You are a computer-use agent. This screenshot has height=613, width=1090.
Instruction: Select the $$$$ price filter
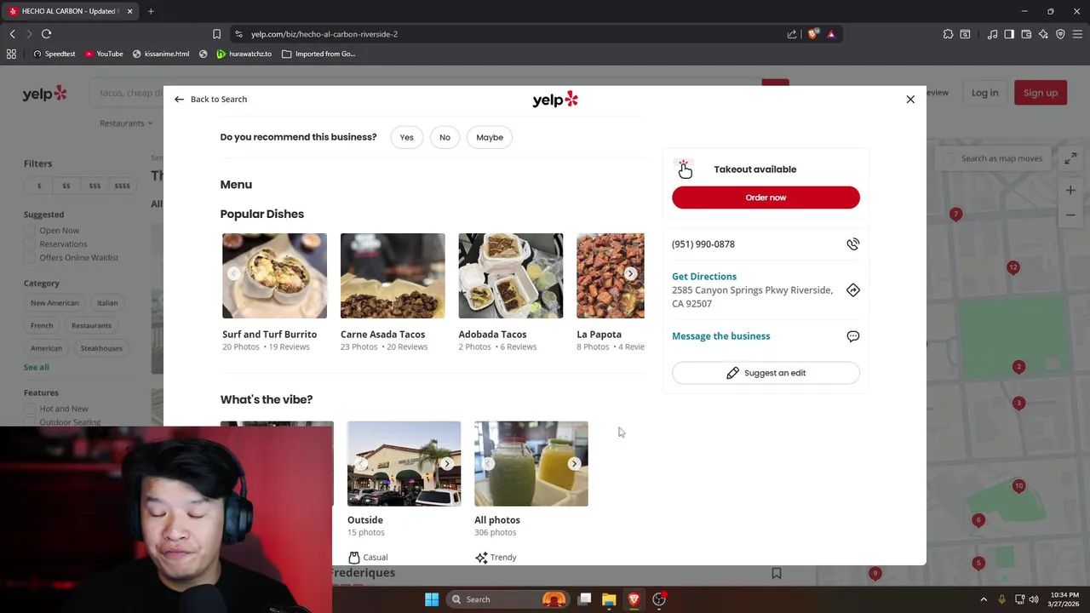coord(123,186)
